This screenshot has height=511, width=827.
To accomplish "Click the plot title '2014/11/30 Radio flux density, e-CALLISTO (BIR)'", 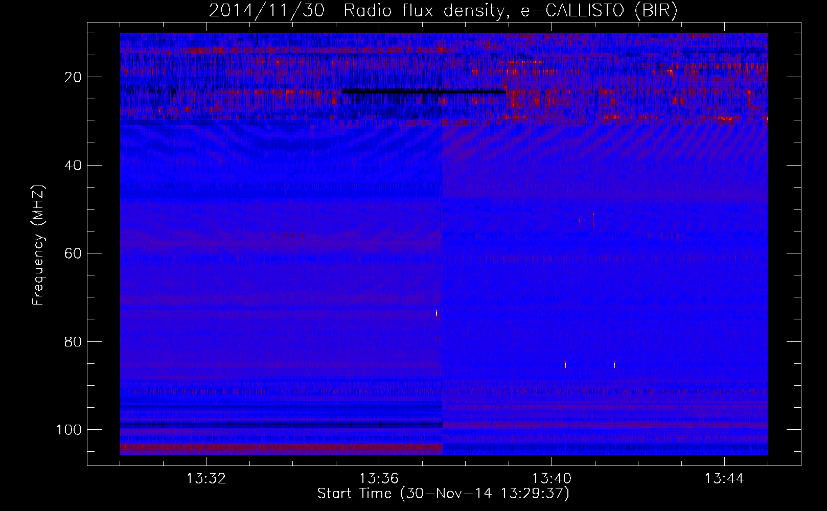I will (443, 11).
